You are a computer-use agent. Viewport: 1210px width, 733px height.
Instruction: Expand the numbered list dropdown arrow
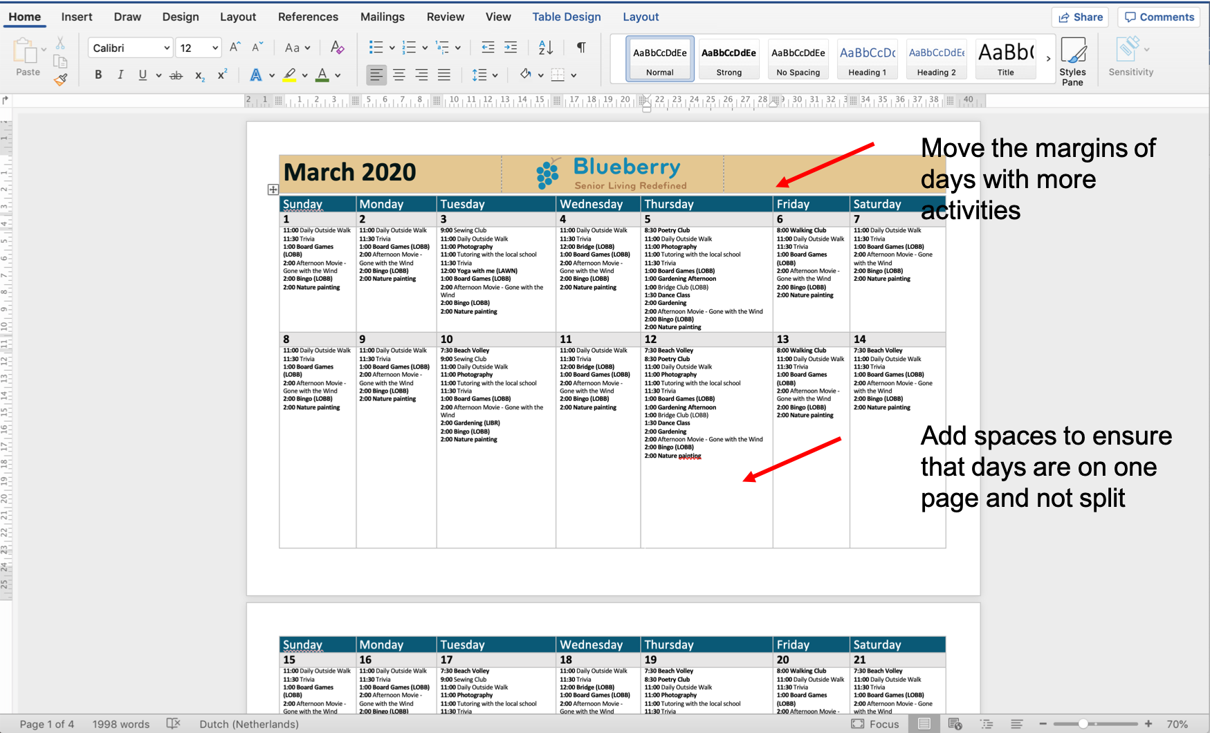pyautogui.click(x=425, y=48)
